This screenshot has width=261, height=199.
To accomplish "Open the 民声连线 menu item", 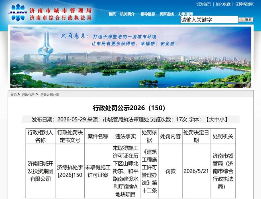I will click(167, 14).
